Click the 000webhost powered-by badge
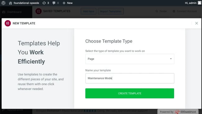This screenshot has height=114, width=202. [178, 112]
